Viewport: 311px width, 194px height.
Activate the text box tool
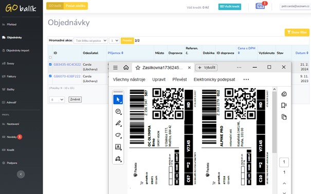pyautogui.click(x=118, y=147)
